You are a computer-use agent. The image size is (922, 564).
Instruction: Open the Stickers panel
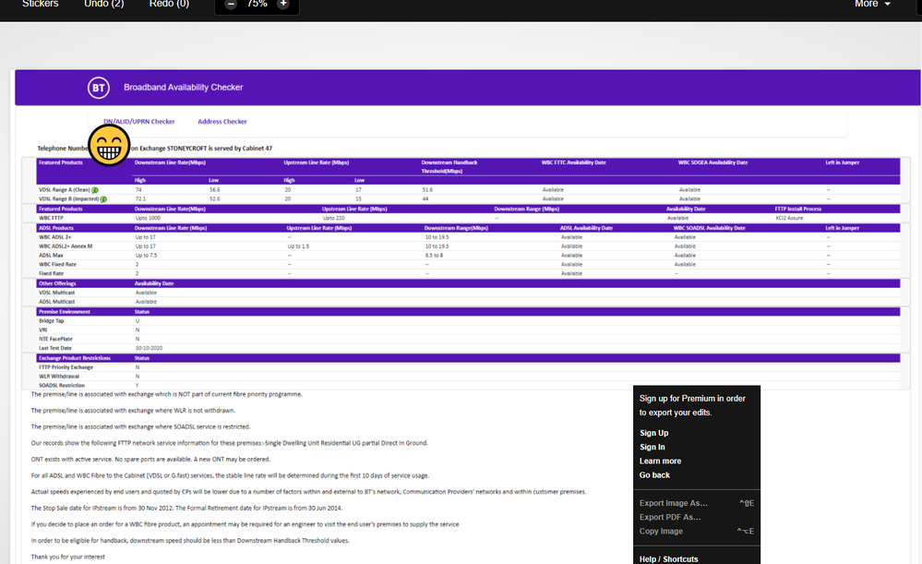[x=40, y=5]
